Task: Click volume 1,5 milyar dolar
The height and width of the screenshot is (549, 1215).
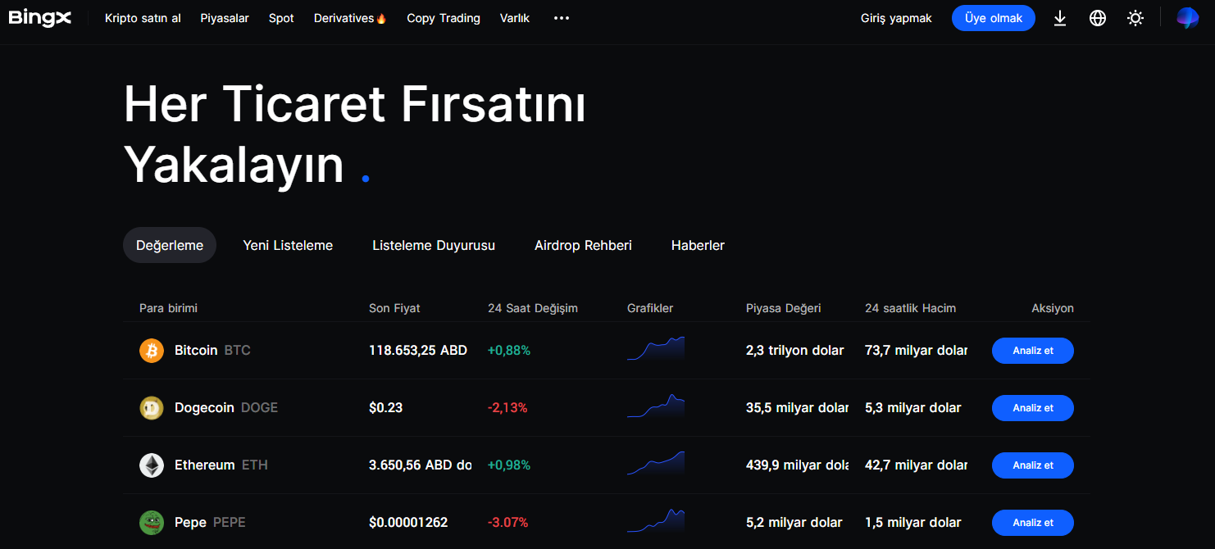Action: [x=913, y=523]
